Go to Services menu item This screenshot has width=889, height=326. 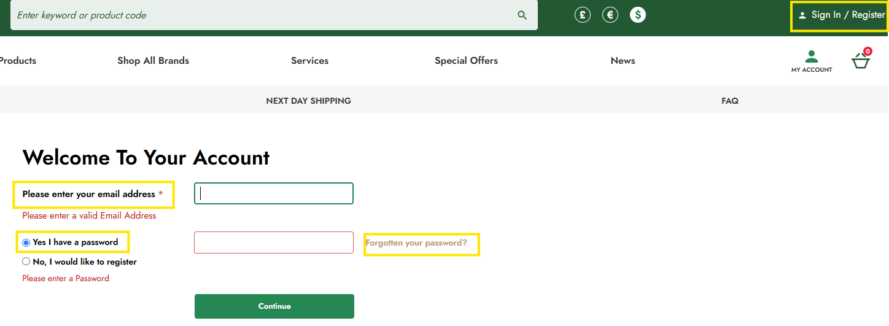click(x=310, y=61)
